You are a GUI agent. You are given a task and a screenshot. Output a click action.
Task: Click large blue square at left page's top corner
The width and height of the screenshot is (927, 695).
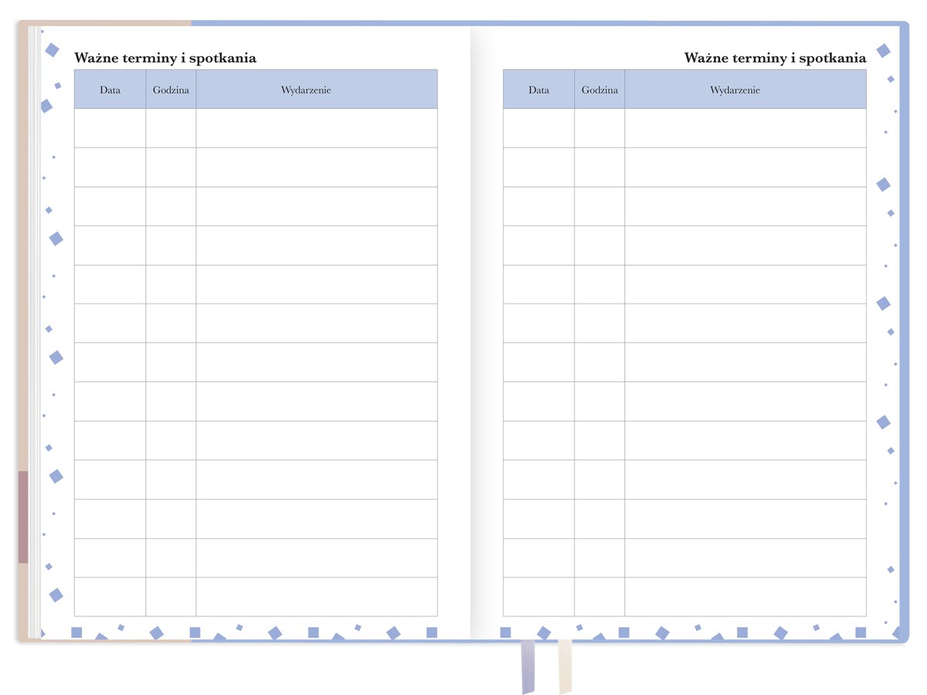click(x=52, y=50)
